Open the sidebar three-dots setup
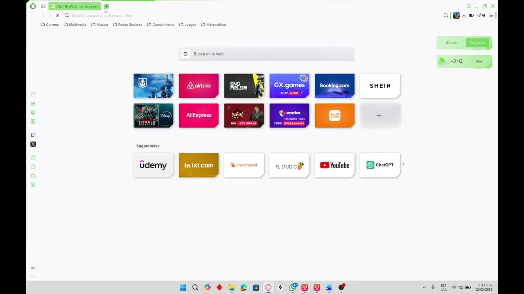 pos(33,277)
